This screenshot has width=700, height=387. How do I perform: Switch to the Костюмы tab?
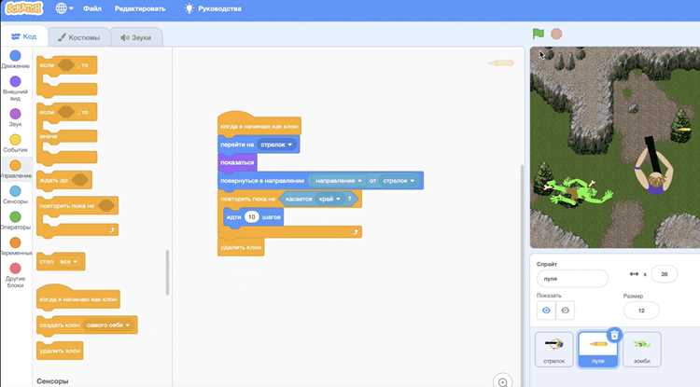[x=78, y=37]
